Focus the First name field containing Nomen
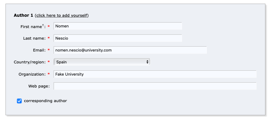This screenshot has width=270, height=121. coord(118,26)
